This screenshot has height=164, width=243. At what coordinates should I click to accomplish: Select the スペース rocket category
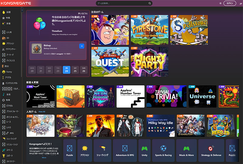[7, 150]
